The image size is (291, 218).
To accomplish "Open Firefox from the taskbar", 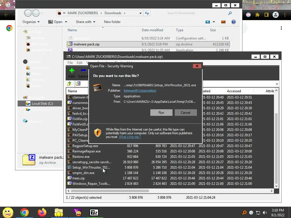I will [x=42, y=212].
